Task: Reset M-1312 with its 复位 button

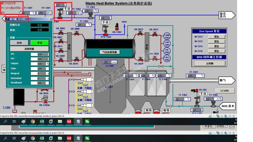Action: (216, 37)
